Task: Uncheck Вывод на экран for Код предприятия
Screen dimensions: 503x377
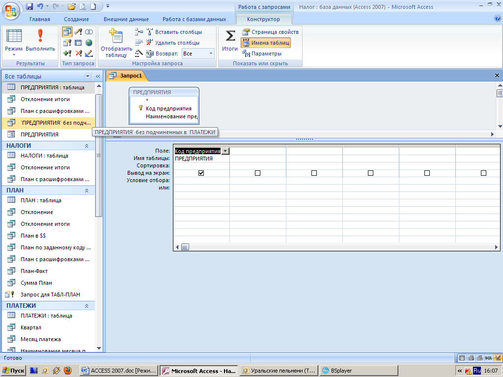Action: point(201,173)
